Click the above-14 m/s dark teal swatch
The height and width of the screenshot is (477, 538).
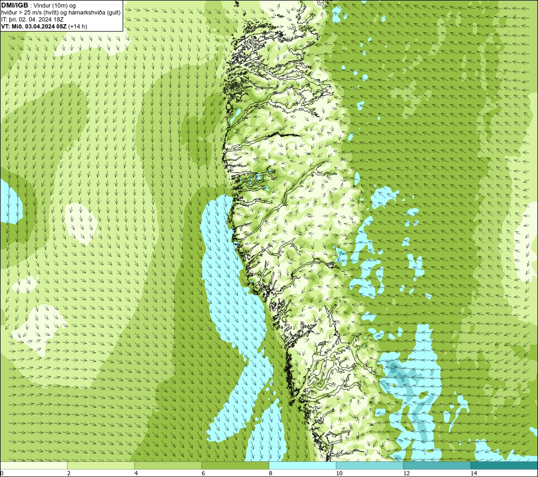point(505,466)
